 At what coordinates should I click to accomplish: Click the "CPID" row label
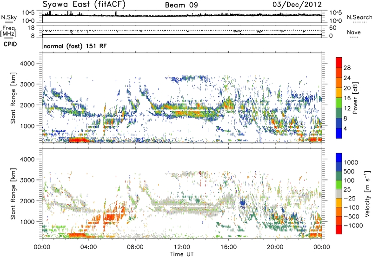point(10,44)
